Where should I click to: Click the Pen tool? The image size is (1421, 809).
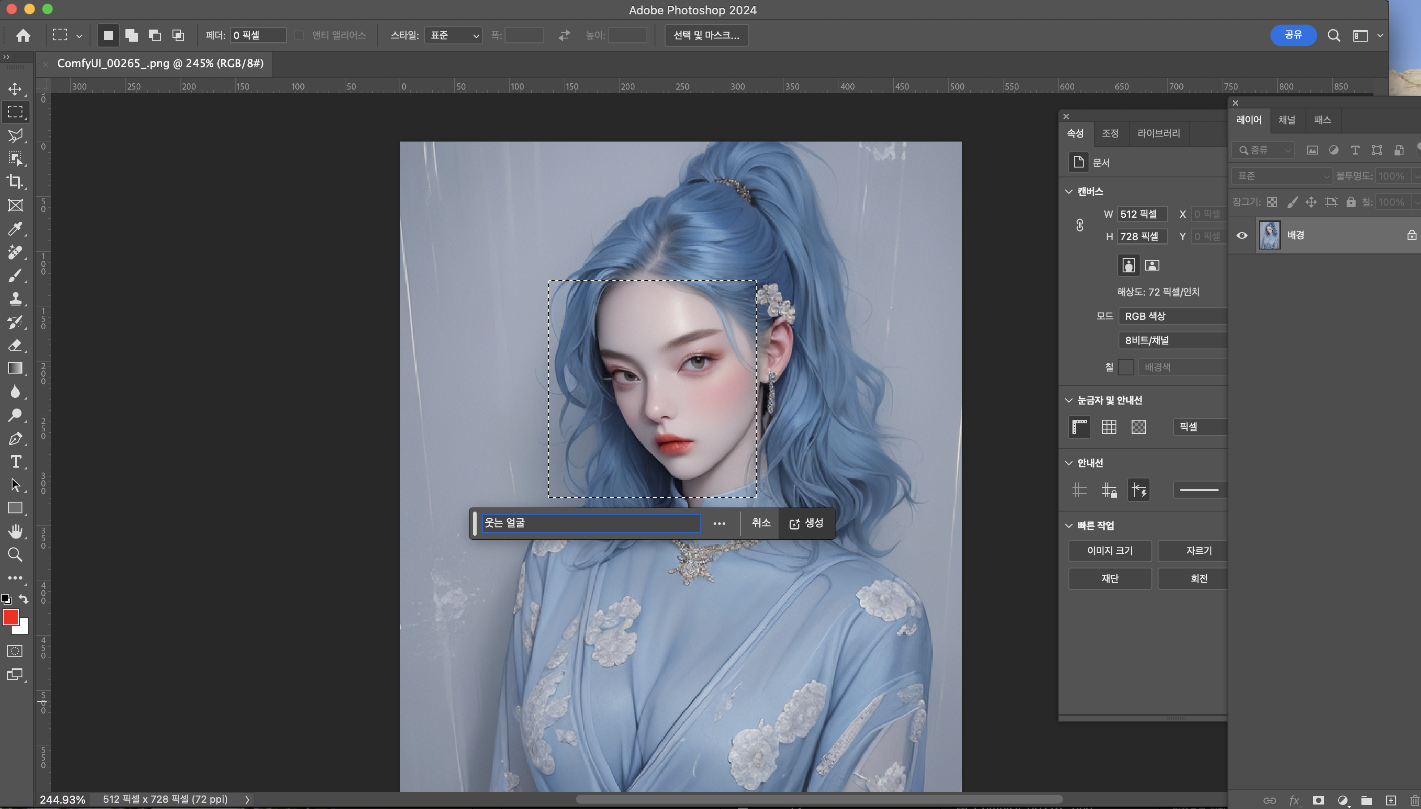tap(15, 439)
